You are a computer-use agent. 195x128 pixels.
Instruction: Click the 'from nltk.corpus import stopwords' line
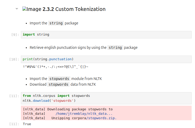click(56, 96)
